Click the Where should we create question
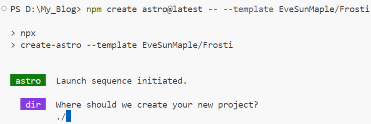The image size is (371, 124). click(x=157, y=105)
